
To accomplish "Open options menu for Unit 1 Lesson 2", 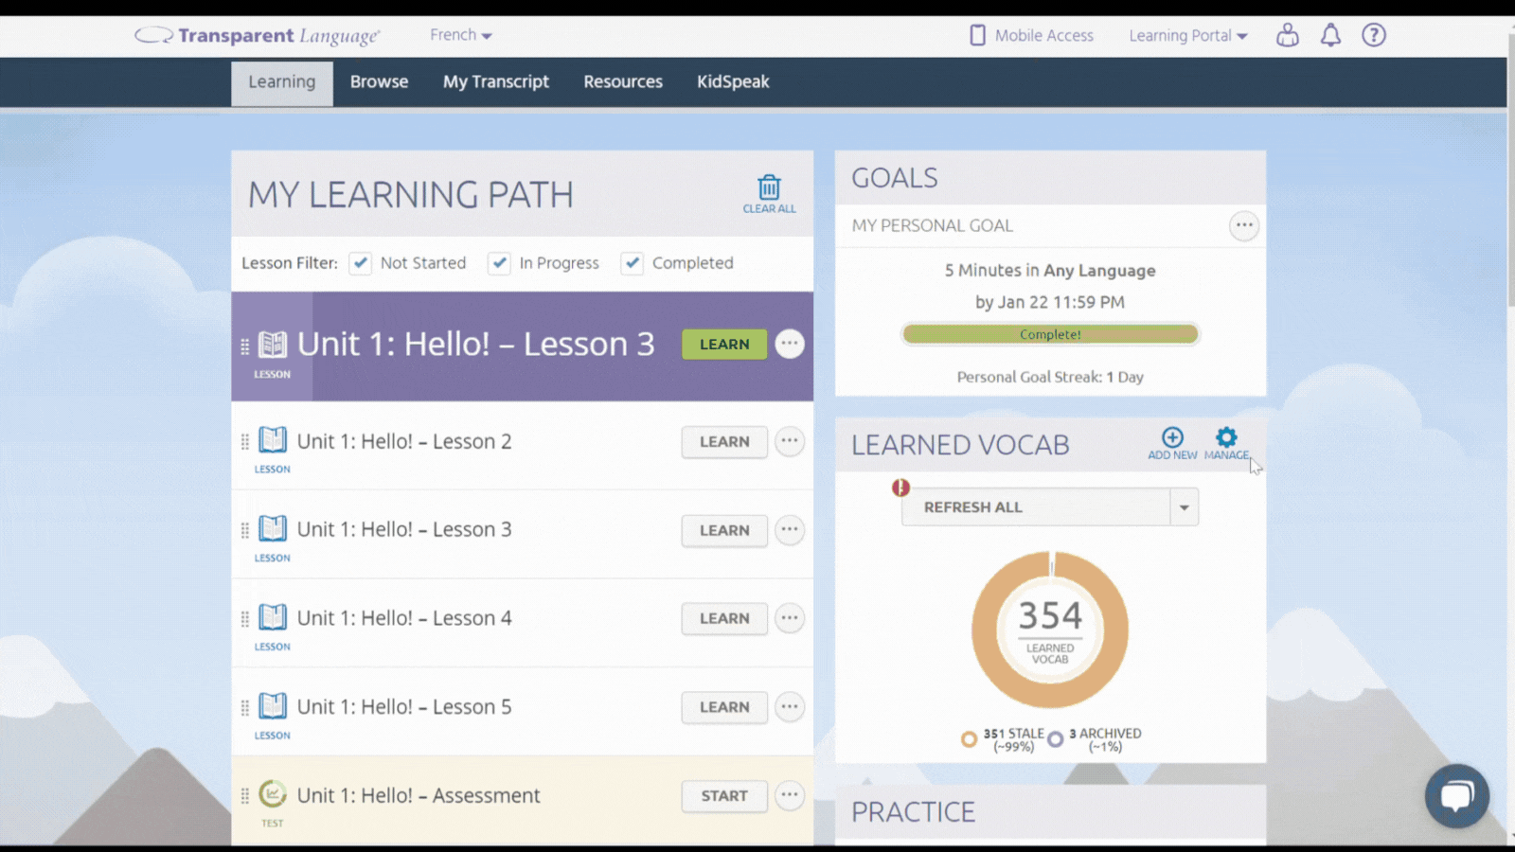I will 790,441.
